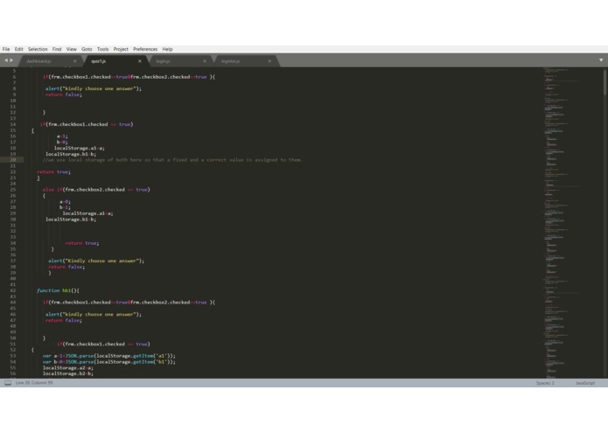Open the Selection menu

coord(38,49)
